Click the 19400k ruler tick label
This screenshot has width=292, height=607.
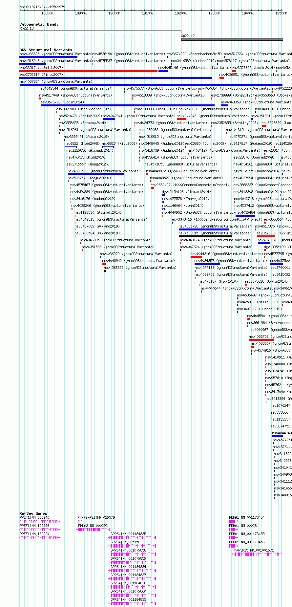pyautogui.click(x=248, y=13)
